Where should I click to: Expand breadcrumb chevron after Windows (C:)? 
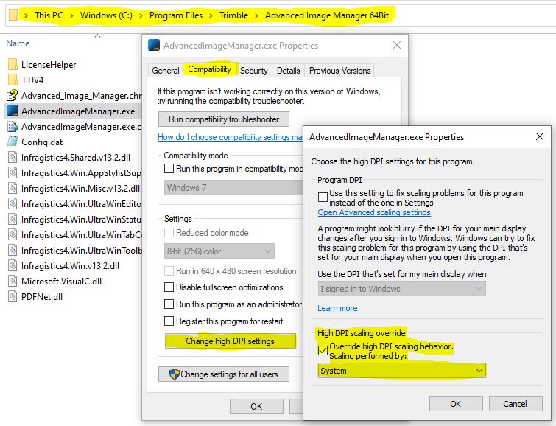[141, 15]
